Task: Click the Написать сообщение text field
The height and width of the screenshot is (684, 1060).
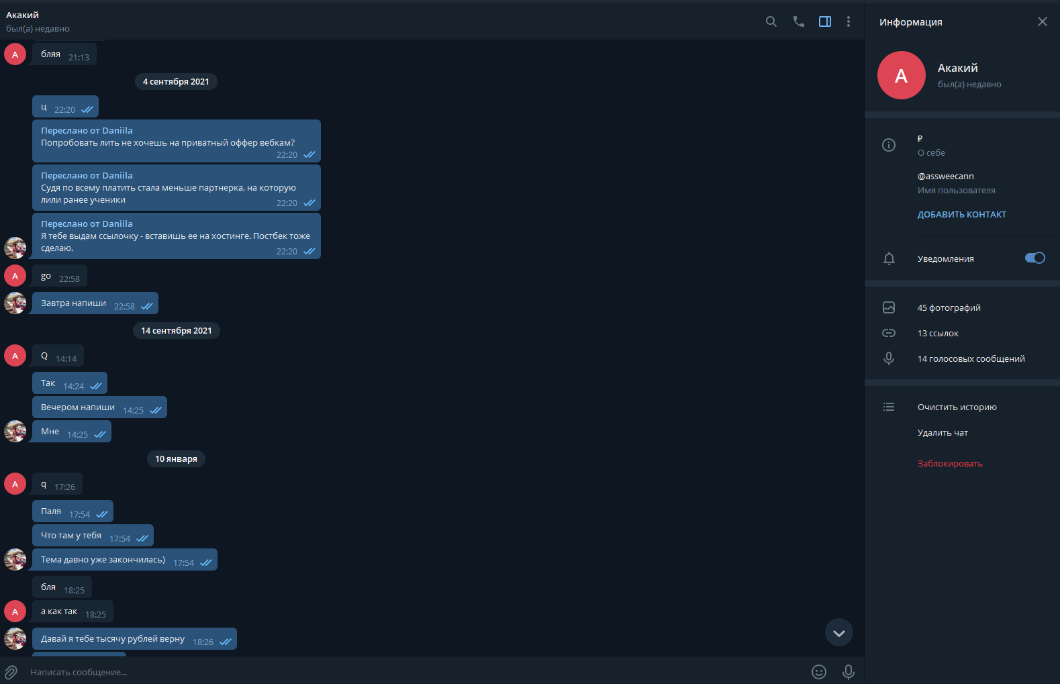Action: pos(416,672)
